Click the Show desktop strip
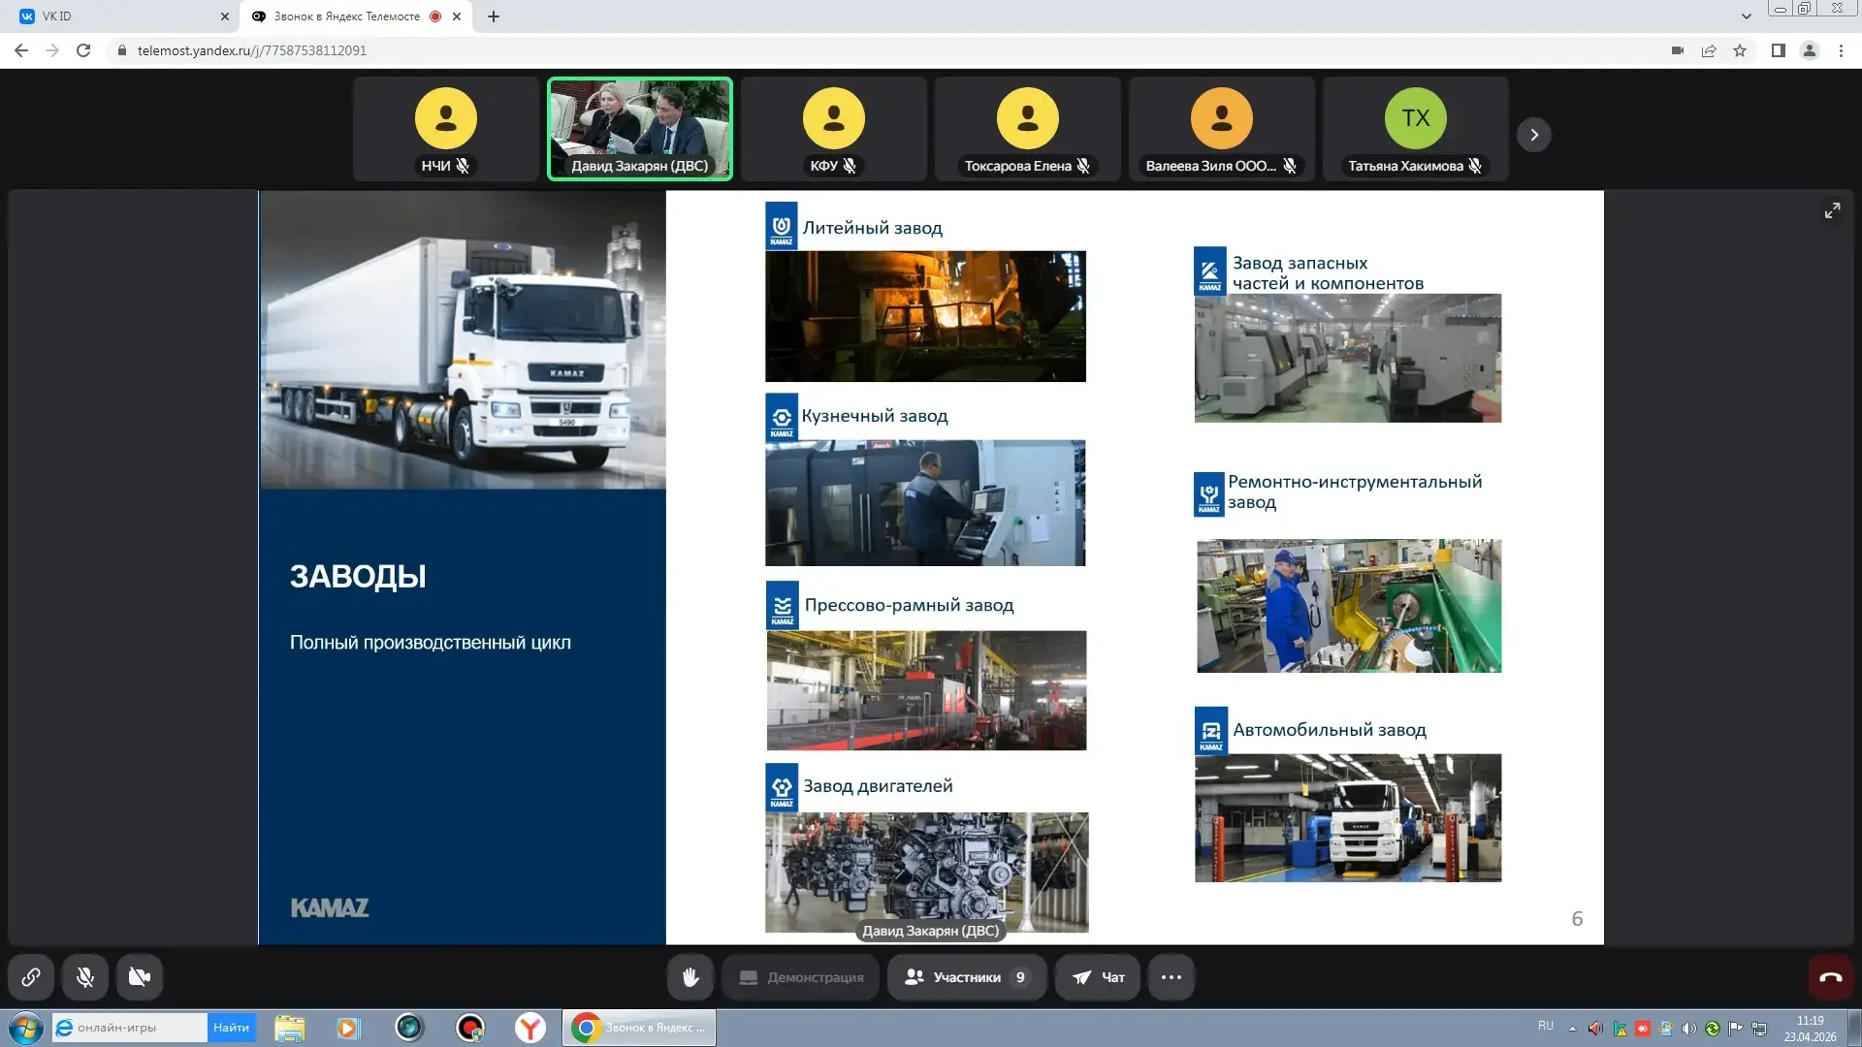Image resolution: width=1862 pixels, height=1047 pixels. coord(1854,1029)
